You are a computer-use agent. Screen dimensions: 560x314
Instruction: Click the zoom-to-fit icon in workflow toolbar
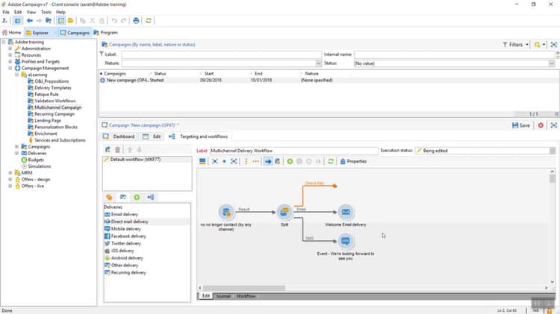[234, 162]
